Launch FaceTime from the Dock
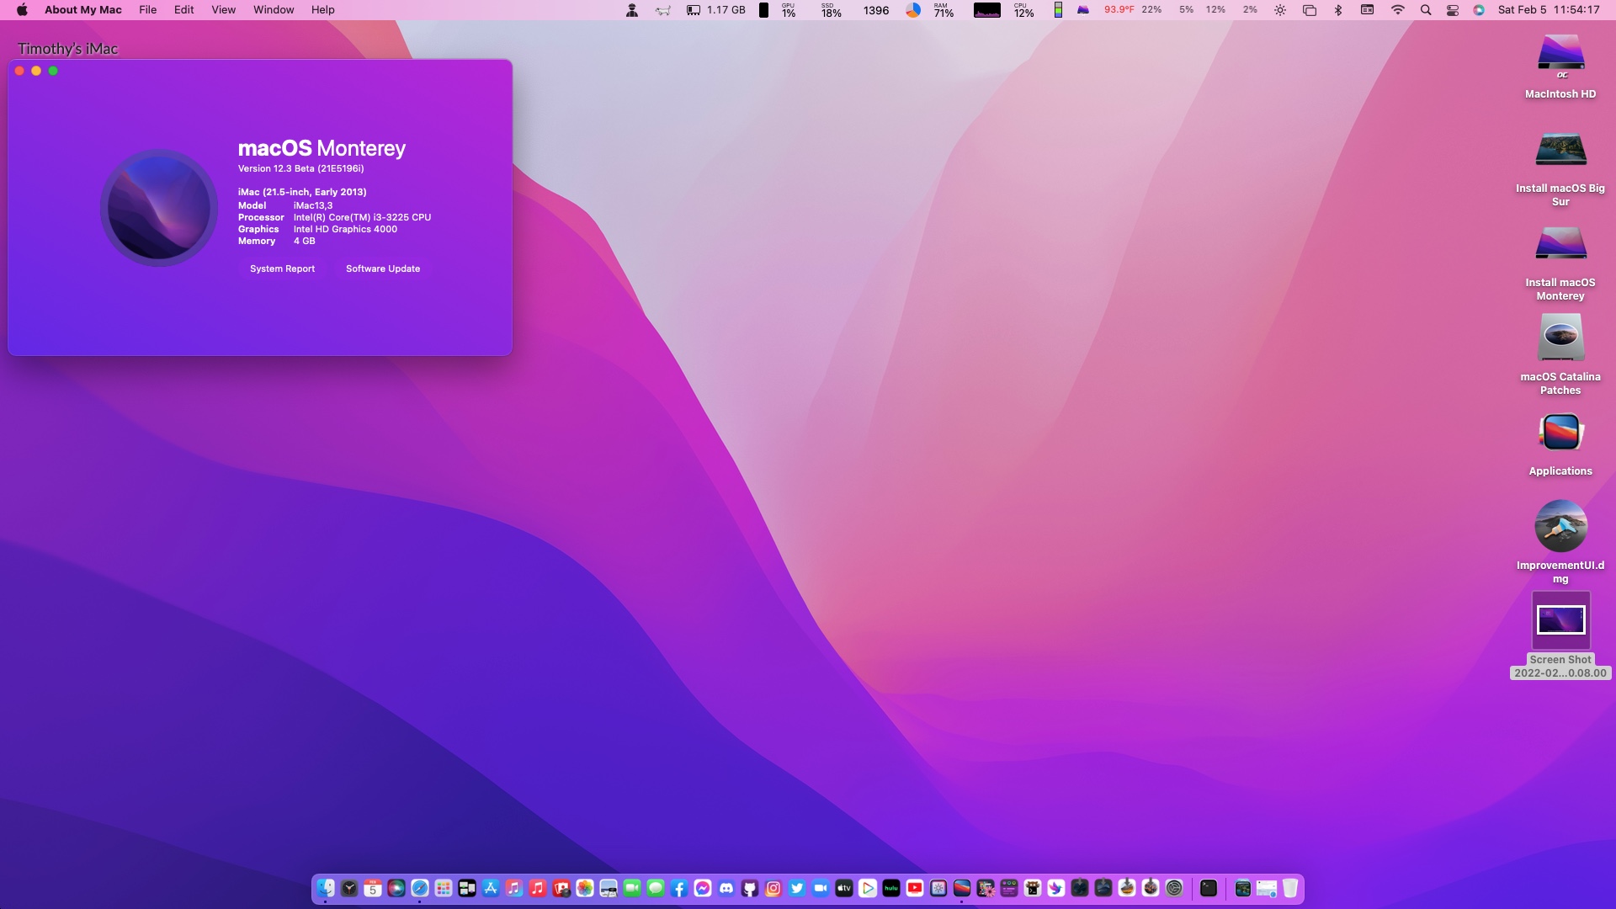 click(x=632, y=888)
